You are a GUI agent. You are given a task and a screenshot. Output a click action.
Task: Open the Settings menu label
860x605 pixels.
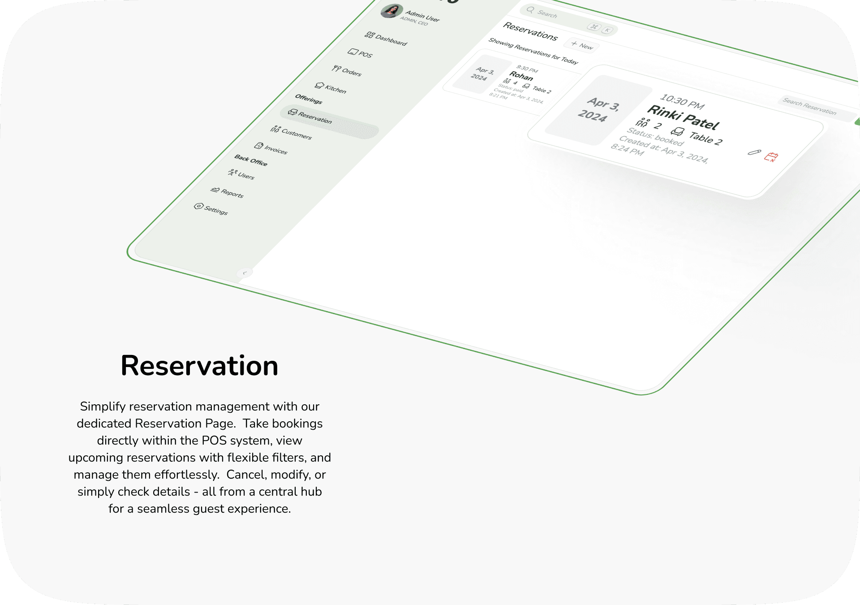click(216, 210)
